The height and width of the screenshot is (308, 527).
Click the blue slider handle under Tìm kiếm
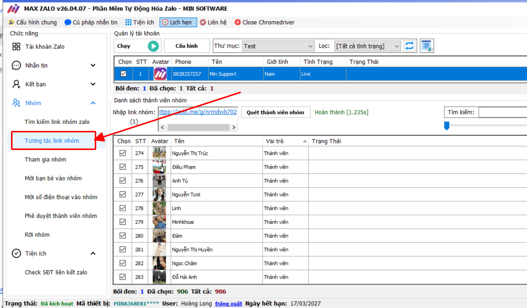[x=447, y=126]
